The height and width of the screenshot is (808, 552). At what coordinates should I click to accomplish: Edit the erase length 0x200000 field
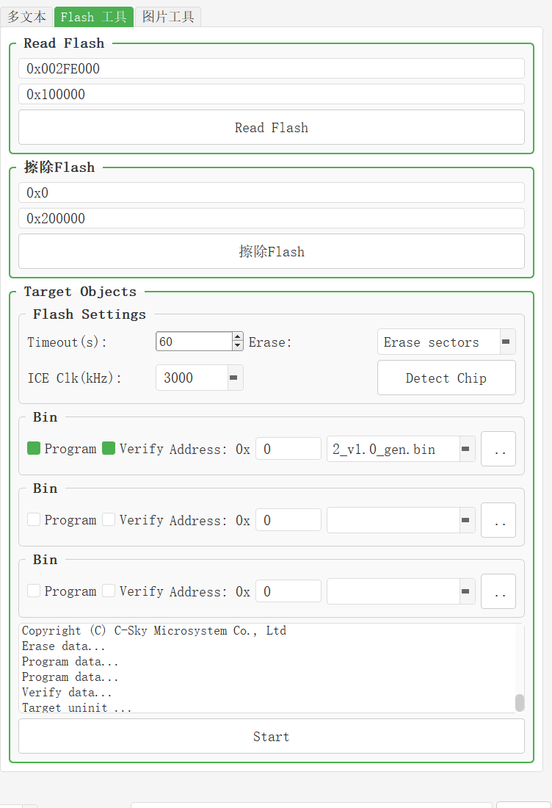point(272,218)
